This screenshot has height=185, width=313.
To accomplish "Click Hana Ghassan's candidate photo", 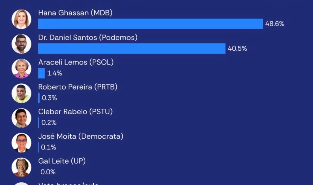I will 21,19.
